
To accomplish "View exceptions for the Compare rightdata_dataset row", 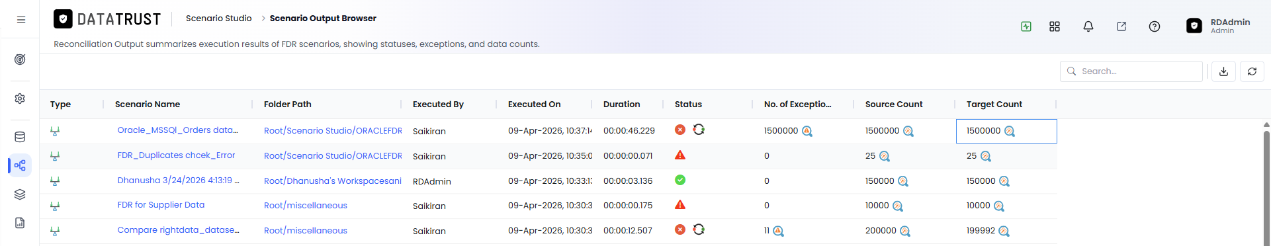I will (x=778, y=231).
